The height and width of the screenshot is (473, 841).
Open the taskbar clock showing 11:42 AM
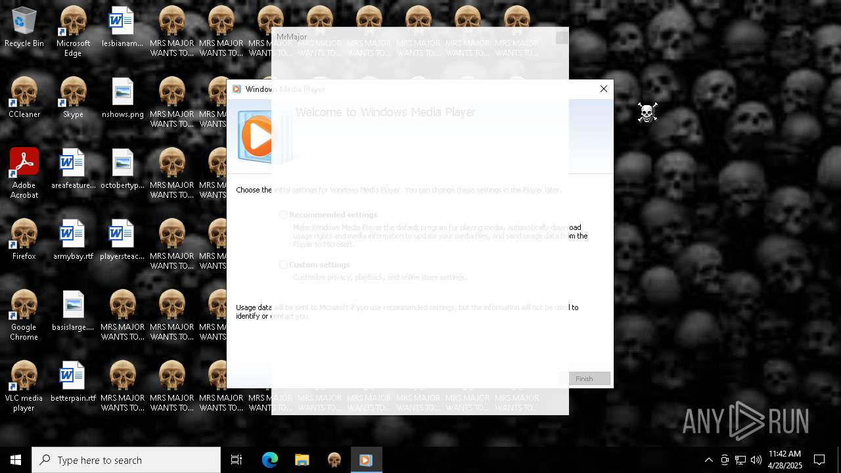pos(784,460)
